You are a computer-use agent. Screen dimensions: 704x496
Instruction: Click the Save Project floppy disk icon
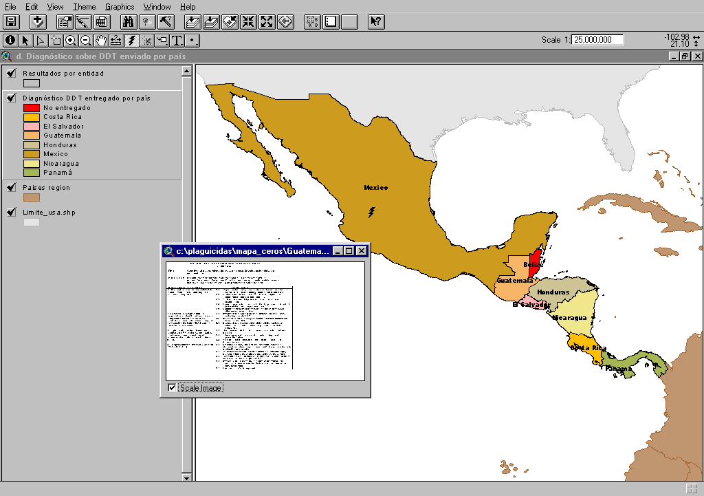click(x=12, y=21)
